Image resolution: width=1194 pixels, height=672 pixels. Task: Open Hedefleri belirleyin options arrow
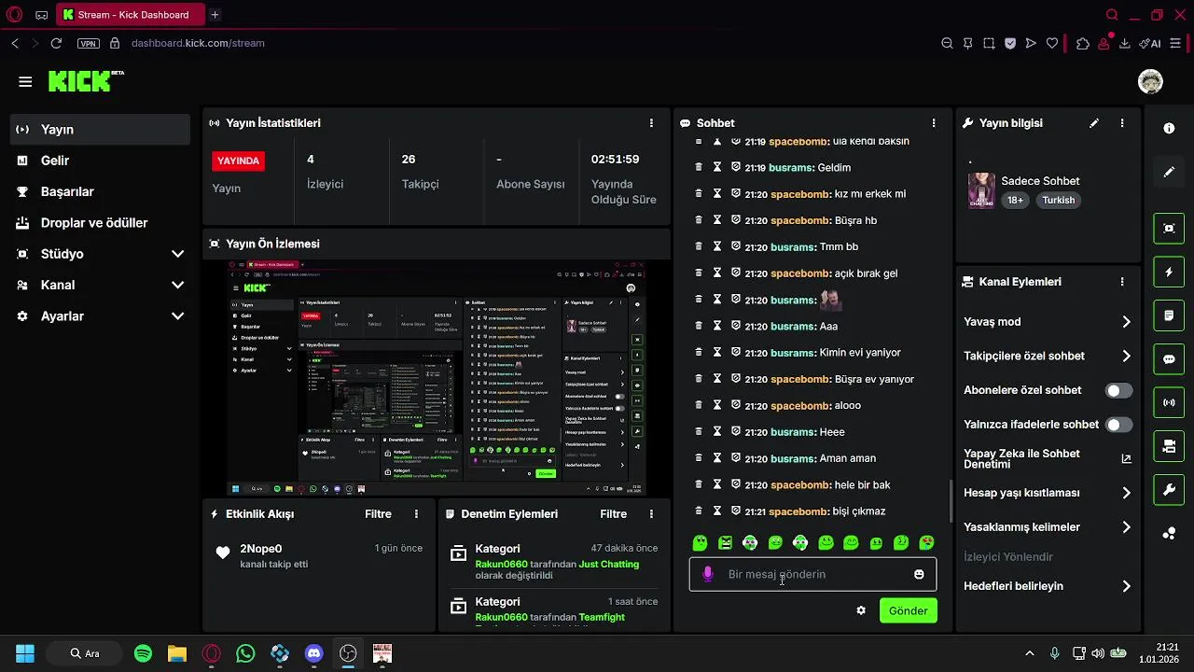click(1126, 586)
